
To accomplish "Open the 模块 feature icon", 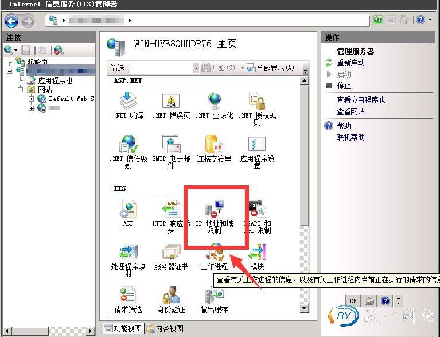I will pos(257,253).
